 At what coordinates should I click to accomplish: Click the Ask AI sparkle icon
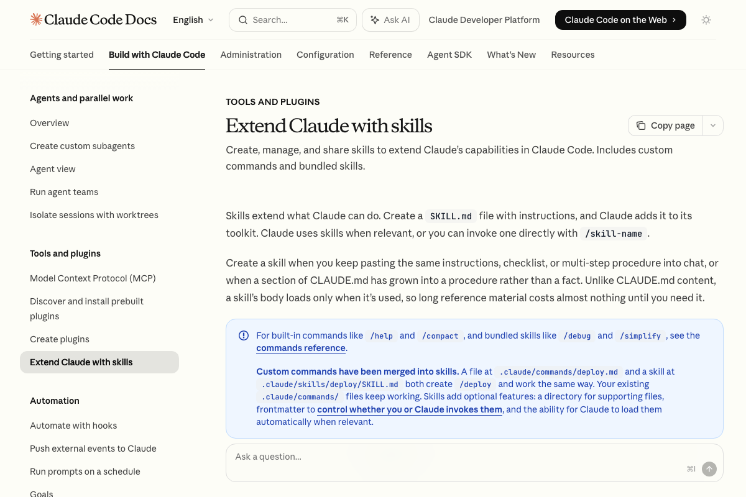coord(375,20)
